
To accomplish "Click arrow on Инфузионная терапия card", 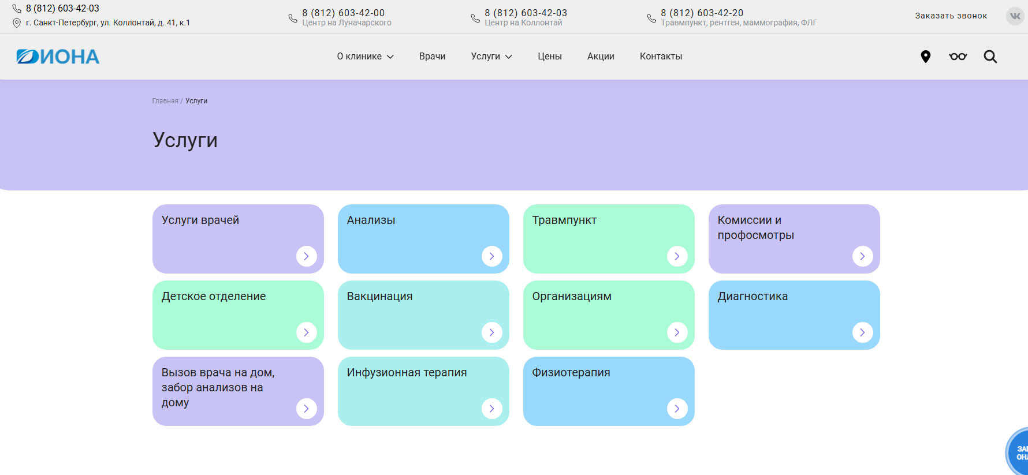I will tap(492, 409).
